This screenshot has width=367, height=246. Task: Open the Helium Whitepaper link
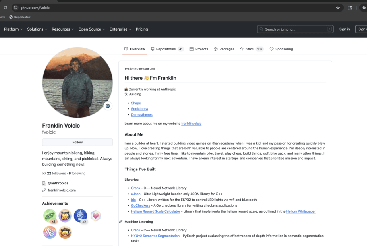pos(301,211)
